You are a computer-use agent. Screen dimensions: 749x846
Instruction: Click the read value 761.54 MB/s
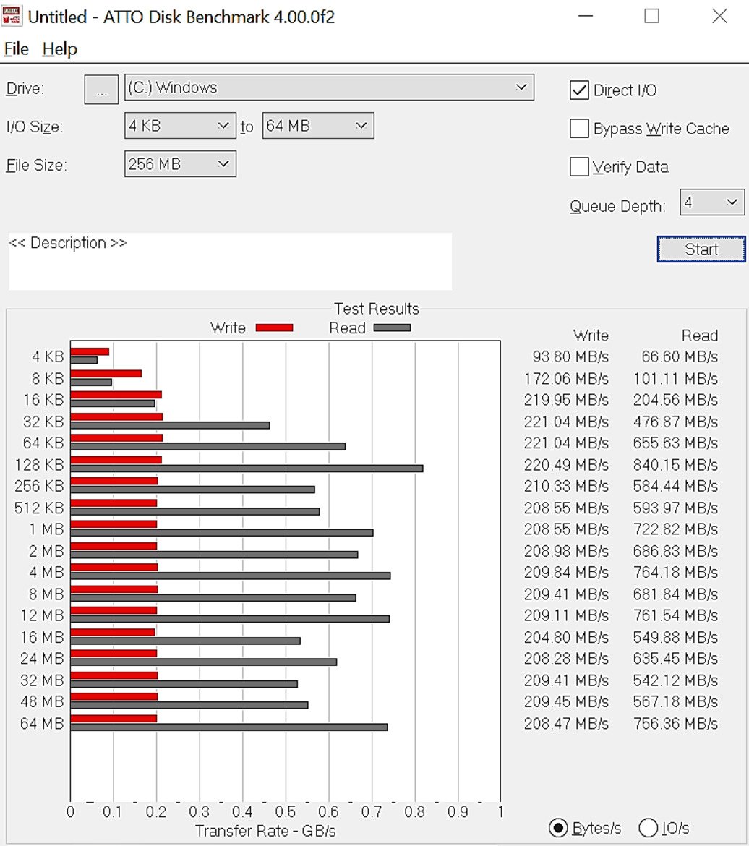[x=675, y=615]
